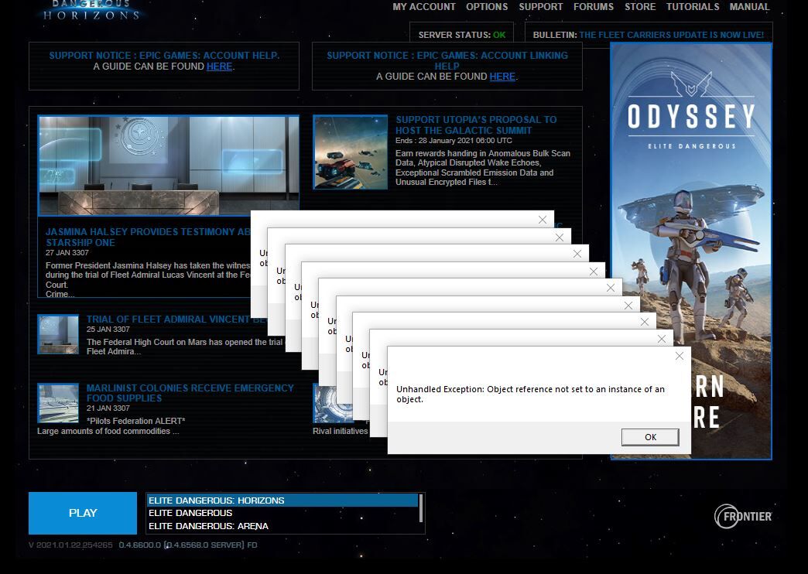Viewport: 808px width, 574px height.
Task: Select Elite Dangerous: Horizons in game list
Action: (282, 501)
